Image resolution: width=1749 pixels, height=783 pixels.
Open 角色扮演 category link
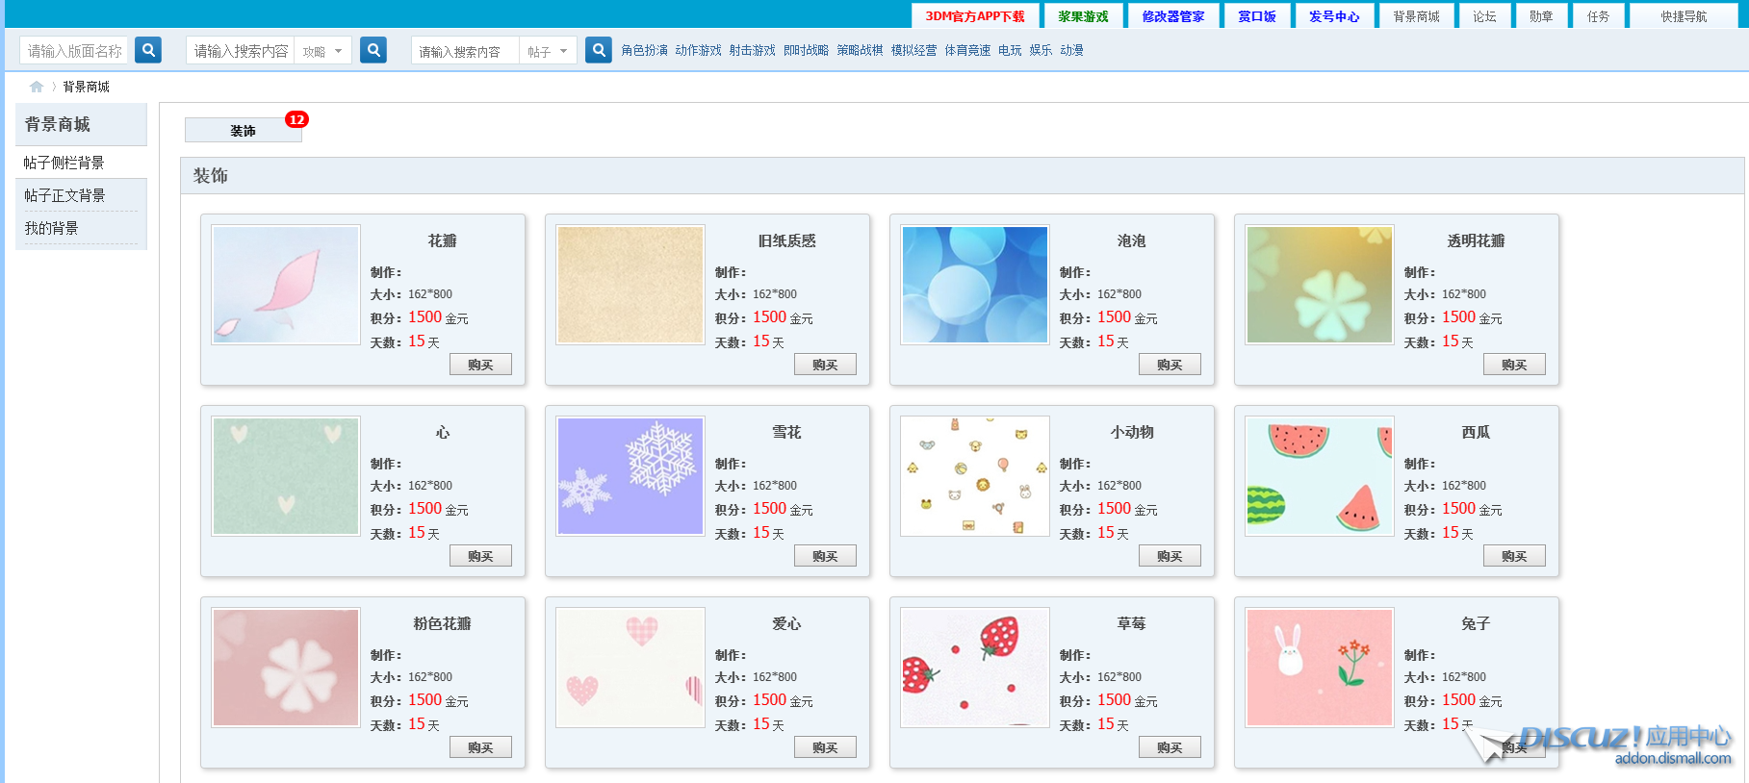pos(644,50)
